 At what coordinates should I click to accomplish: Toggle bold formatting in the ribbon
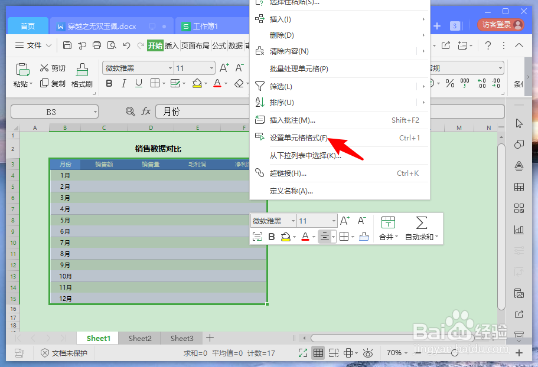coord(109,83)
